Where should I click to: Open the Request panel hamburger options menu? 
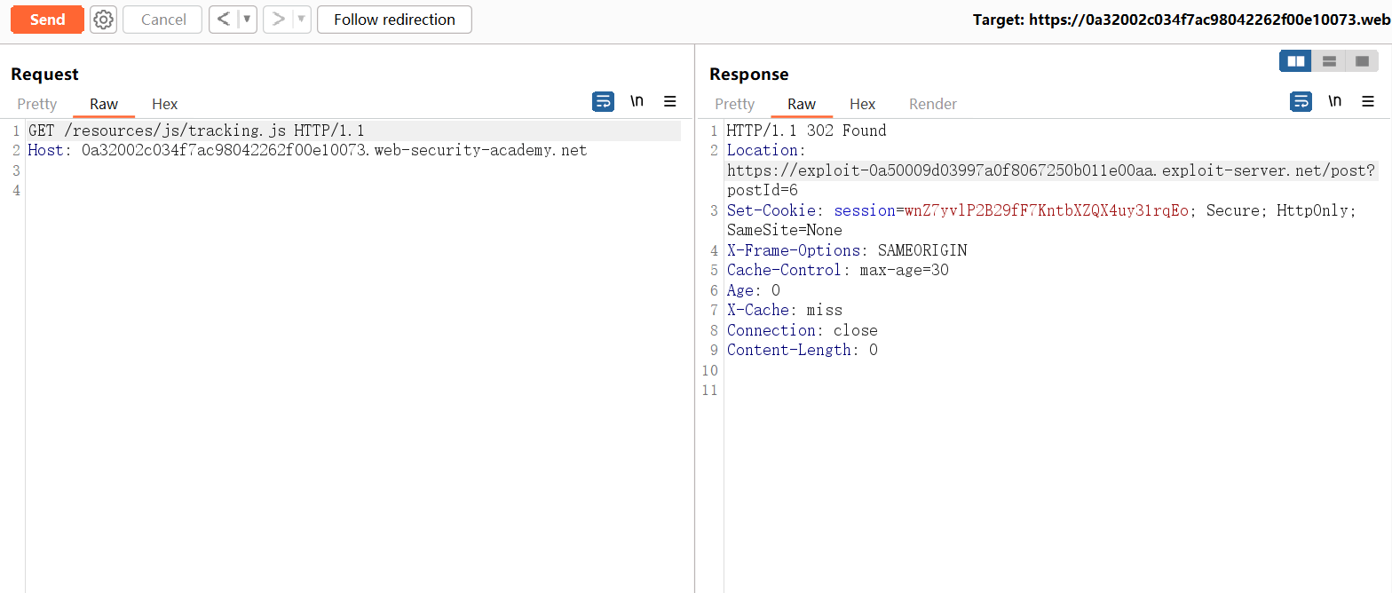670,101
